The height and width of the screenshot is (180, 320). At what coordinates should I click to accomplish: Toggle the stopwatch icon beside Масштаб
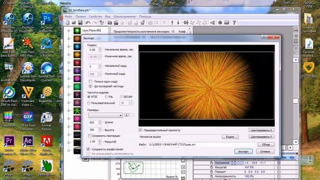pyautogui.click(x=211, y=167)
